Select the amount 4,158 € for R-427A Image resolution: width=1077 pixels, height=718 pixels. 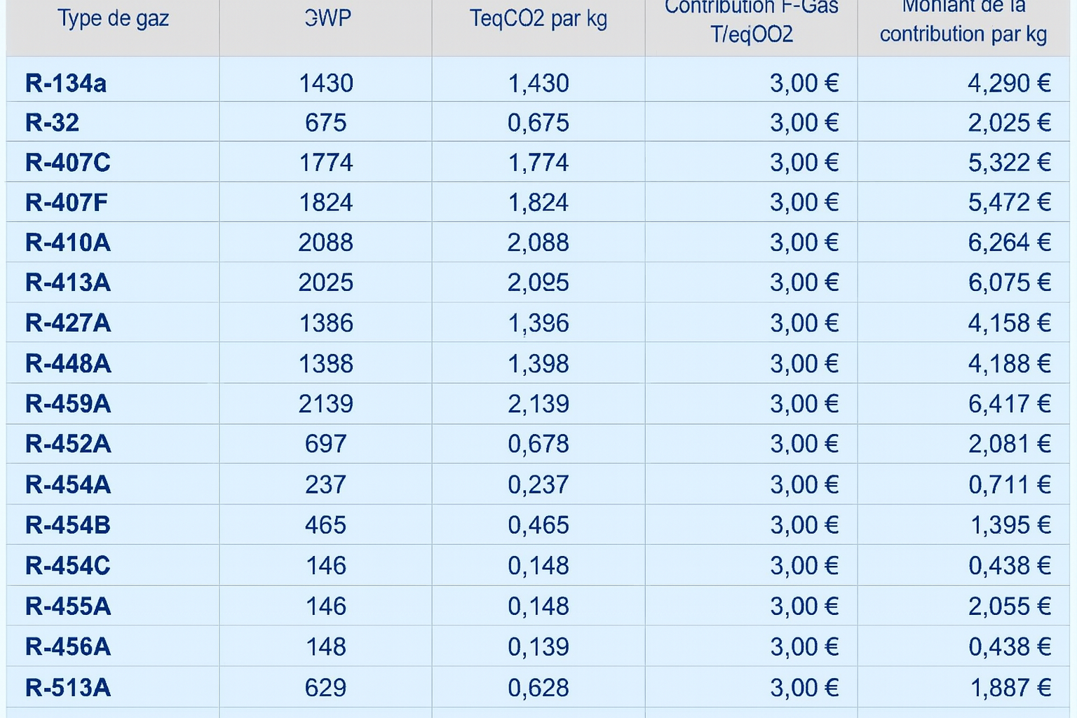(1009, 323)
